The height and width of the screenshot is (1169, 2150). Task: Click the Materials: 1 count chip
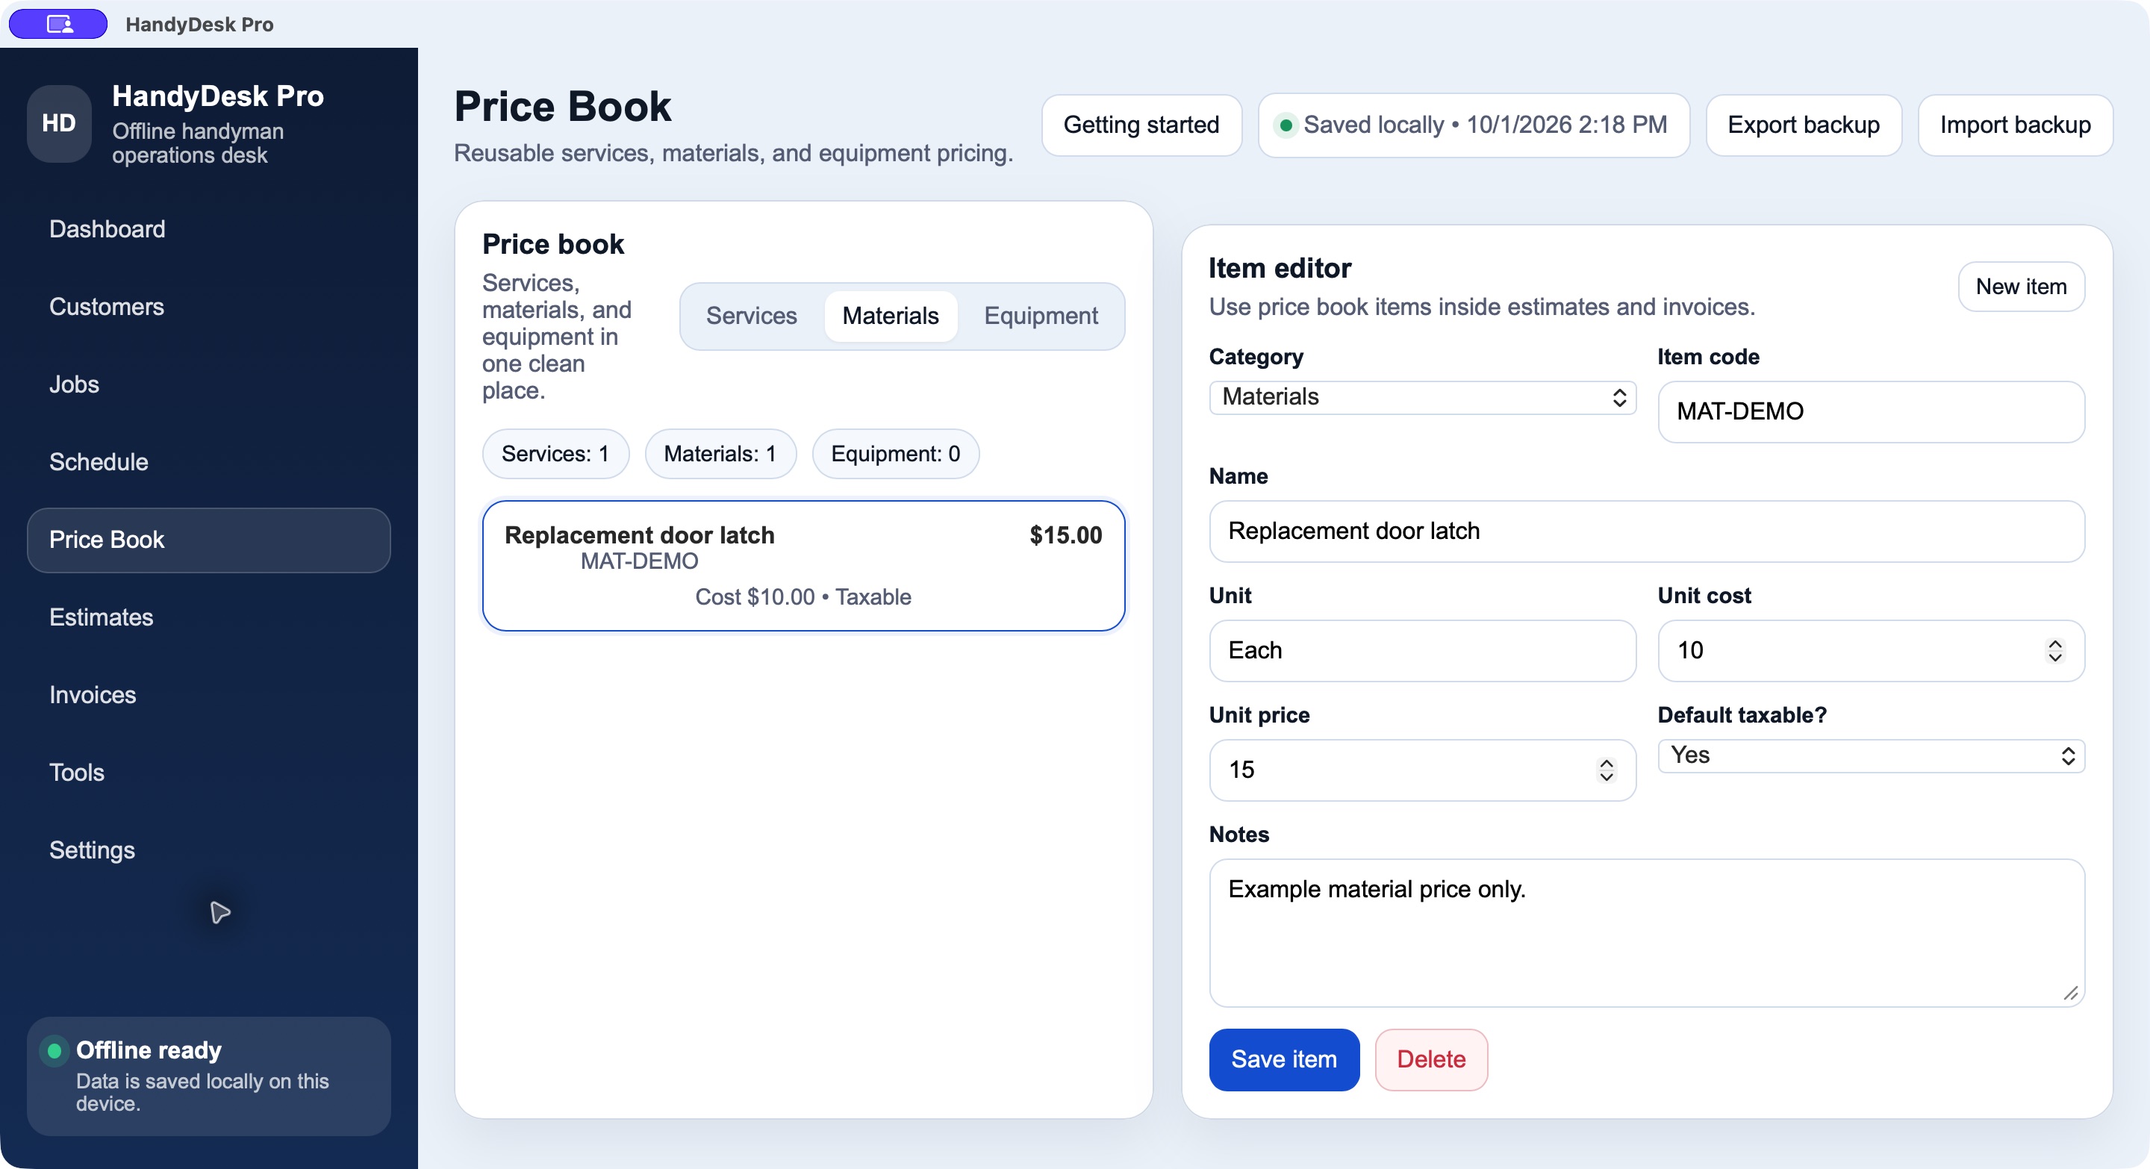pos(720,454)
